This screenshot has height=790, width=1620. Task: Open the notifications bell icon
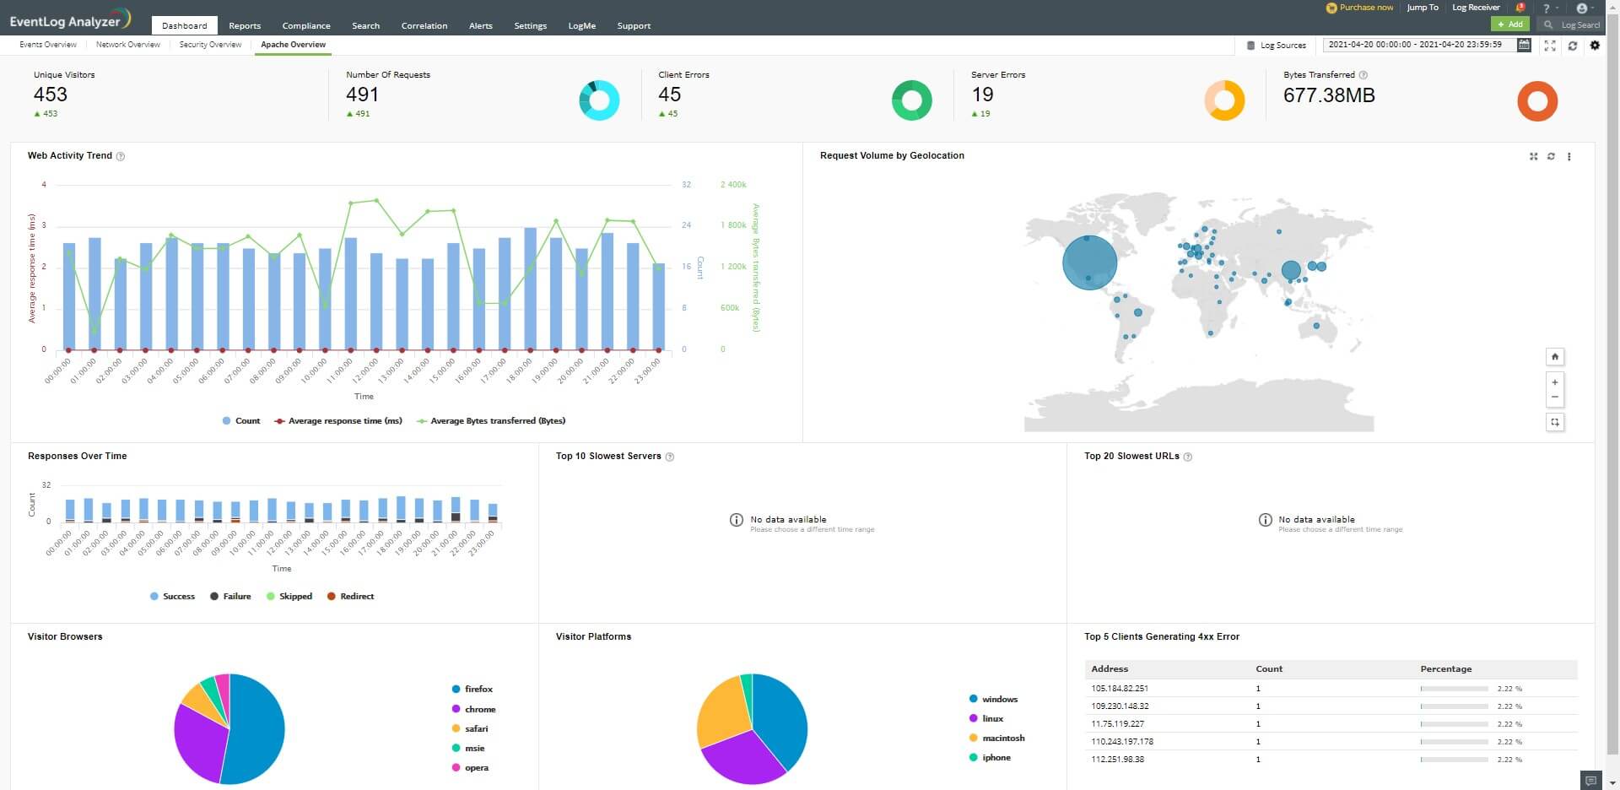pos(1520,8)
